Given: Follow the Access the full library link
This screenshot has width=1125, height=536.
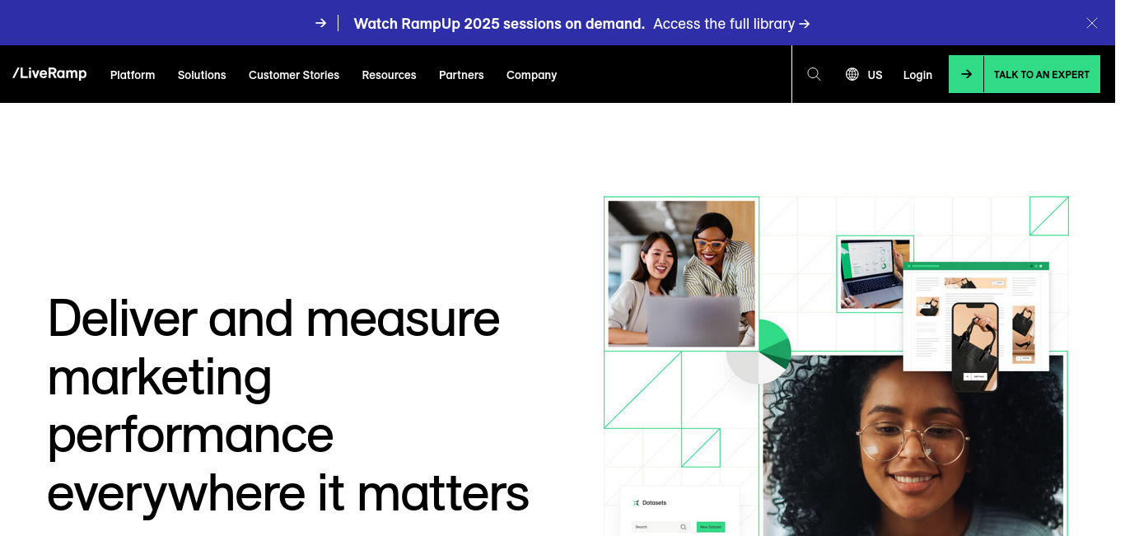Looking at the screenshot, I should [731, 24].
